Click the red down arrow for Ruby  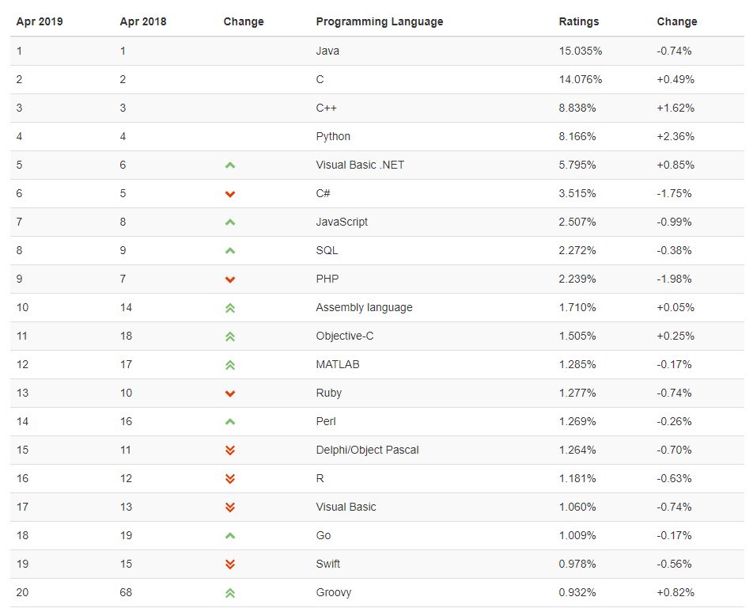[x=230, y=393]
